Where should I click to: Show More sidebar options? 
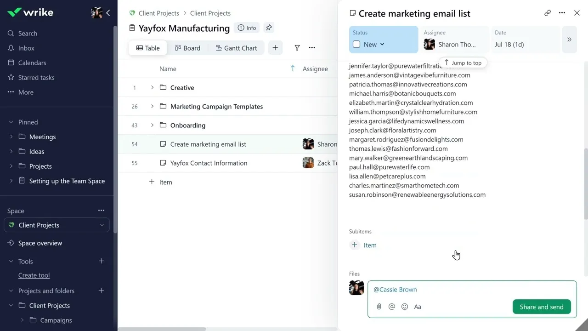click(x=26, y=92)
